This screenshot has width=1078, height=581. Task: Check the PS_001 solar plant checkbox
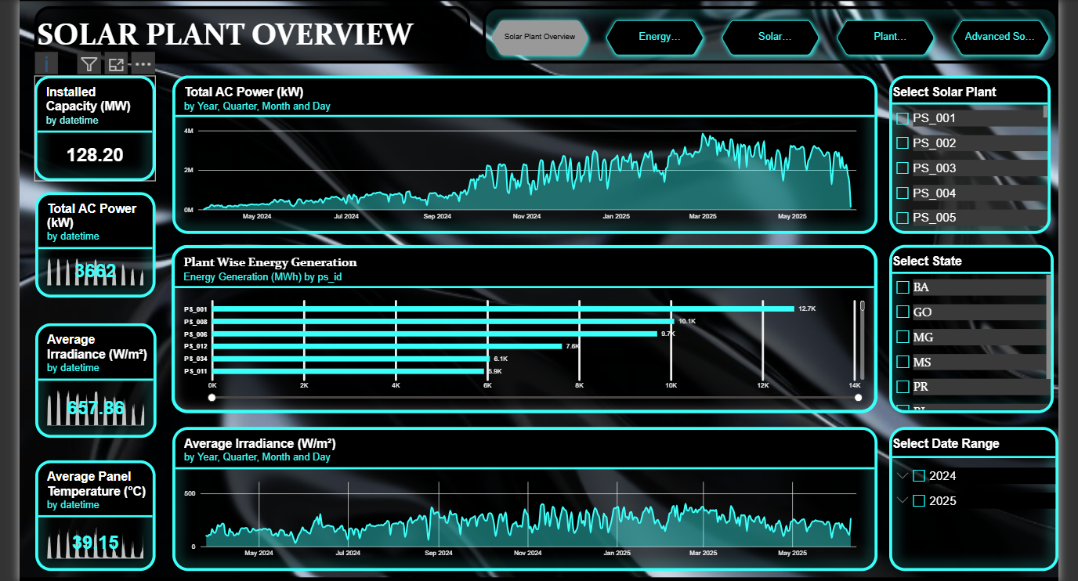click(x=903, y=118)
